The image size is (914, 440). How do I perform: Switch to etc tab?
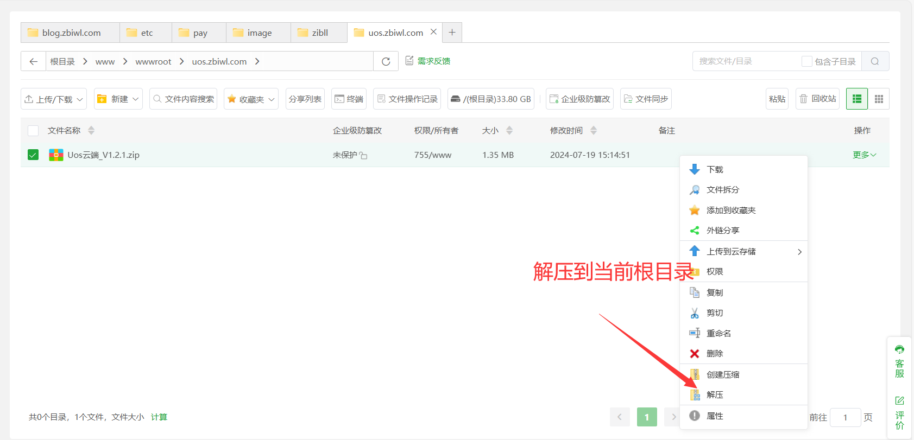point(146,33)
